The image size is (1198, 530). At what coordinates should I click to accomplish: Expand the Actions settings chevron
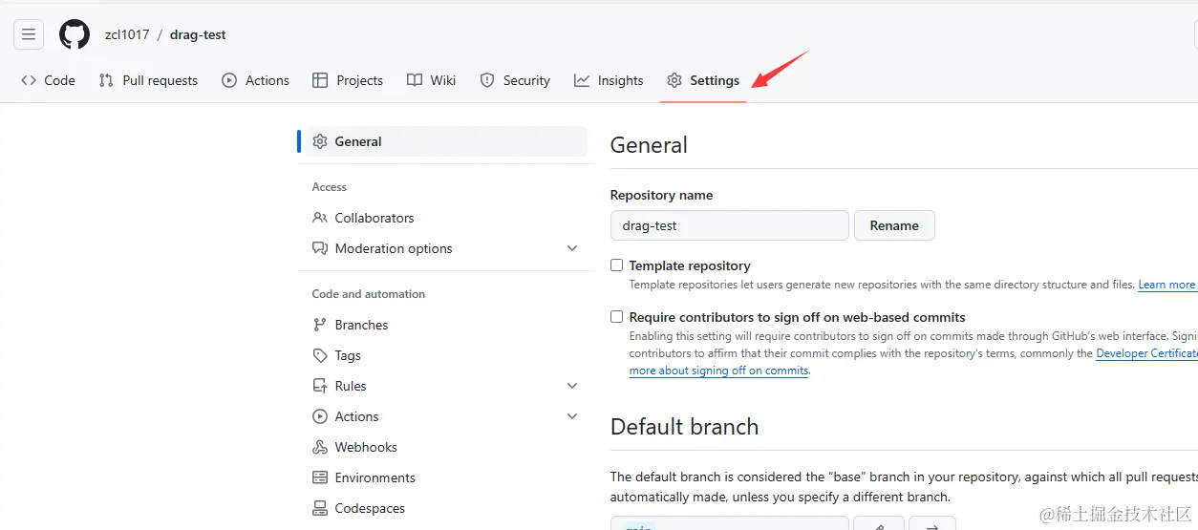(x=572, y=416)
